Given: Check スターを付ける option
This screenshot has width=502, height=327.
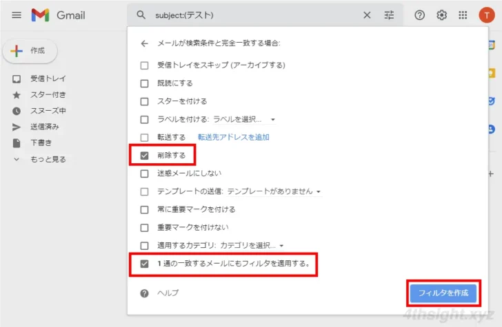Looking at the screenshot, I should pos(144,101).
